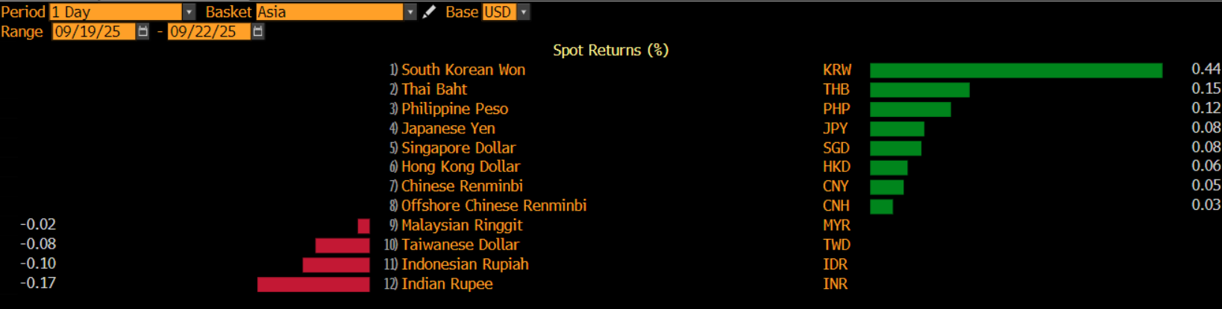Click the Japanese Yen entry

448,128
